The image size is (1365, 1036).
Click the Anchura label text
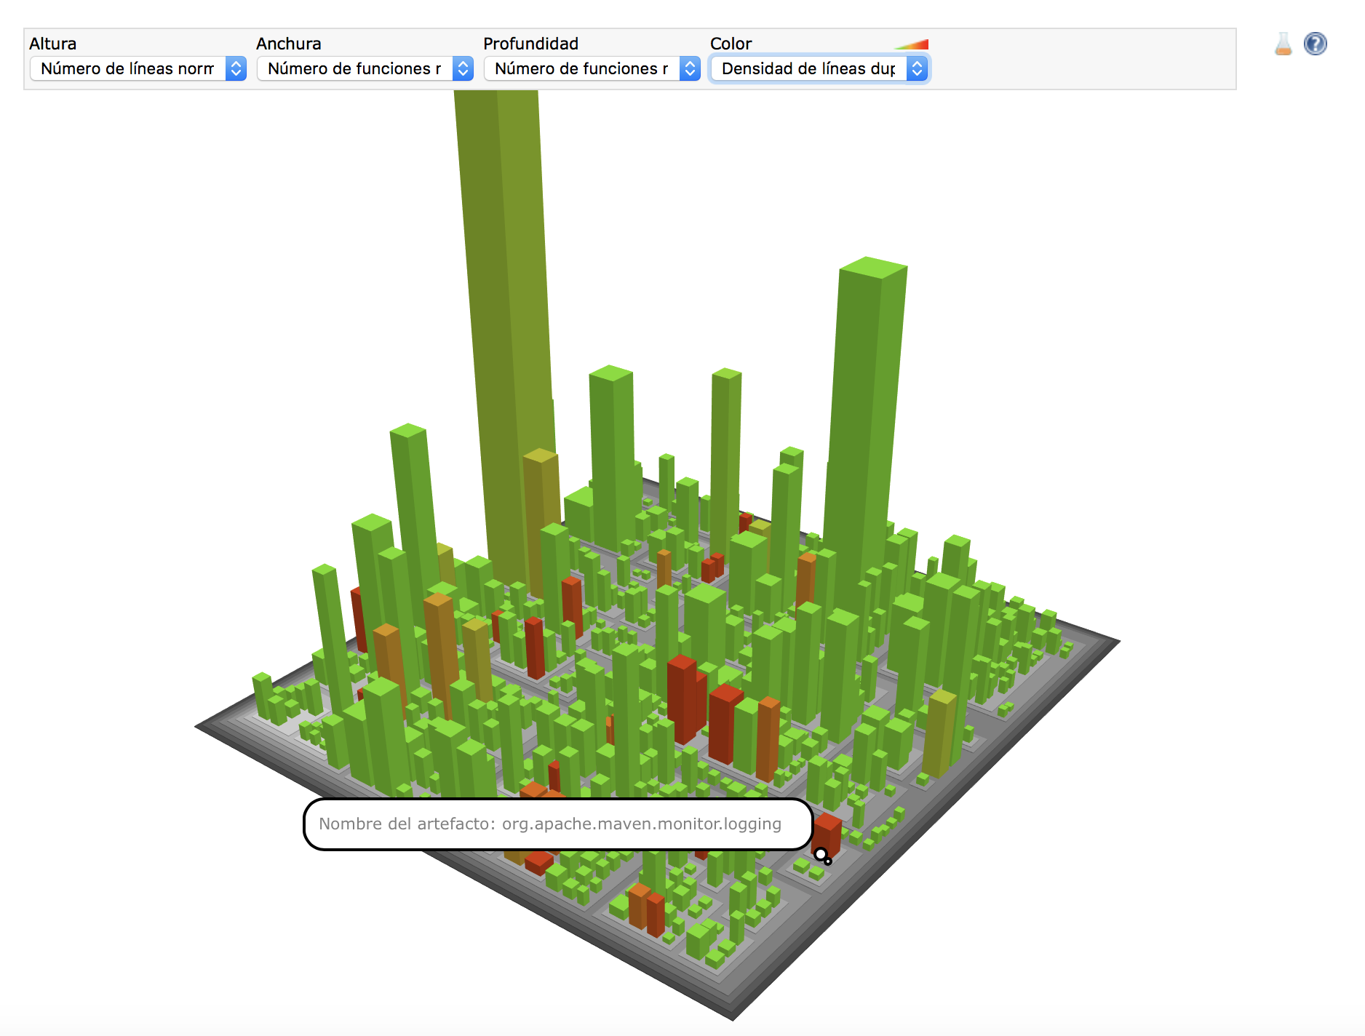pyautogui.click(x=288, y=44)
